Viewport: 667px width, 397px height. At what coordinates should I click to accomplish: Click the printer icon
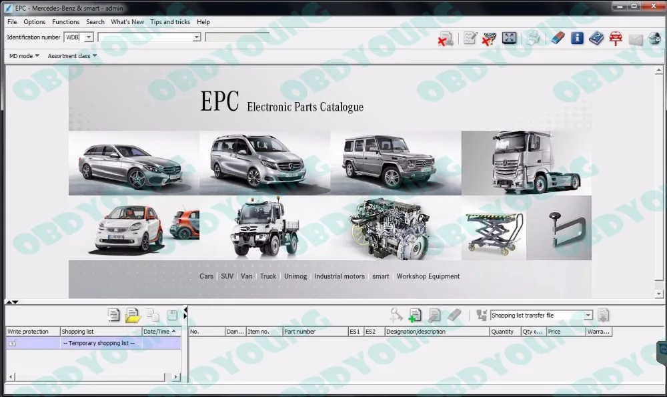(532, 38)
